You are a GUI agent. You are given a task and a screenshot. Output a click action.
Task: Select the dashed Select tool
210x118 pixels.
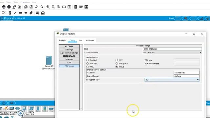coord(4,13)
